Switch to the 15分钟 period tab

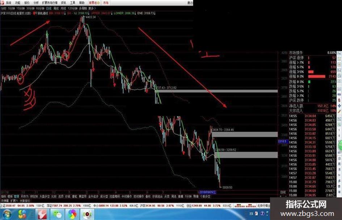(21, 9)
